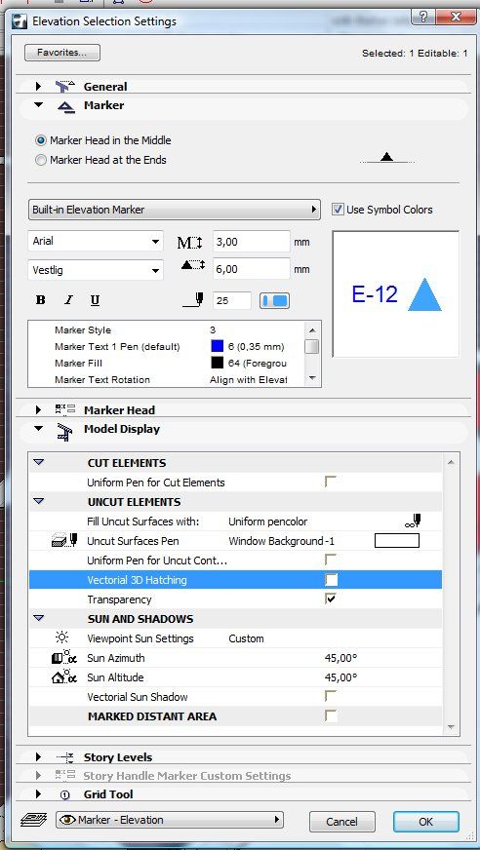Click the black Marker Fill swatch
The height and width of the screenshot is (850, 480).
pyautogui.click(x=217, y=363)
